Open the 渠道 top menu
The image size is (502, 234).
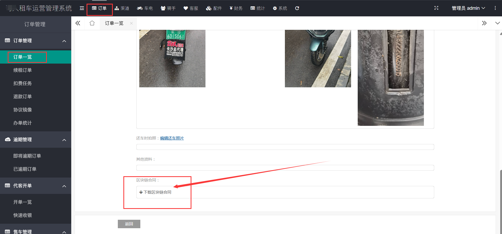click(x=122, y=8)
